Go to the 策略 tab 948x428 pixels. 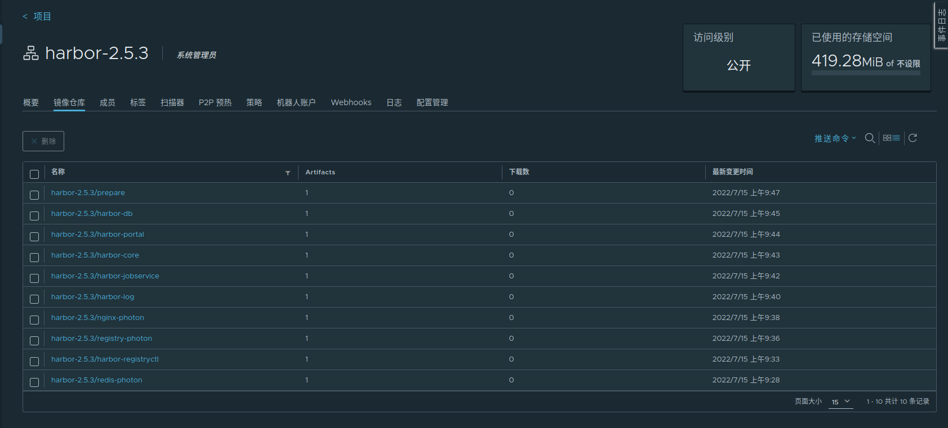coord(254,102)
